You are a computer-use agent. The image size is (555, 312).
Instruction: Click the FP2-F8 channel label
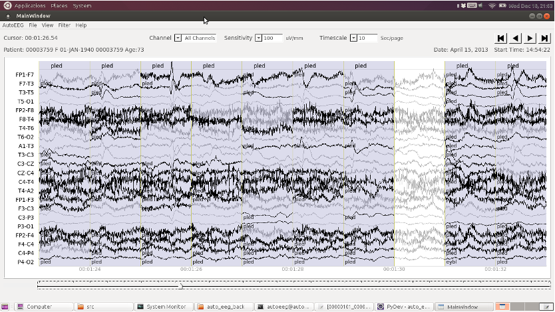click(x=25, y=110)
